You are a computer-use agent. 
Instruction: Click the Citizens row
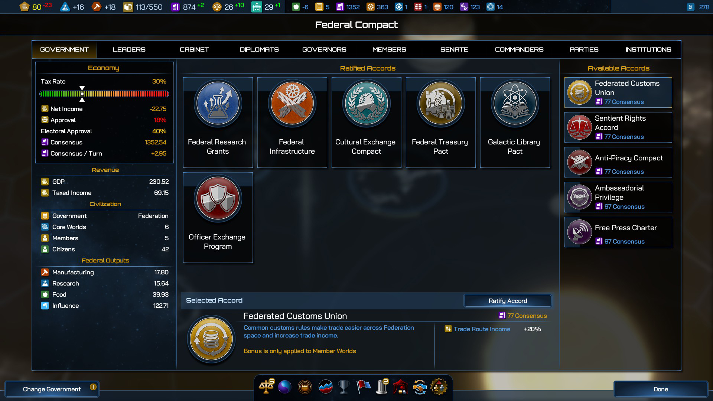coord(105,249)
